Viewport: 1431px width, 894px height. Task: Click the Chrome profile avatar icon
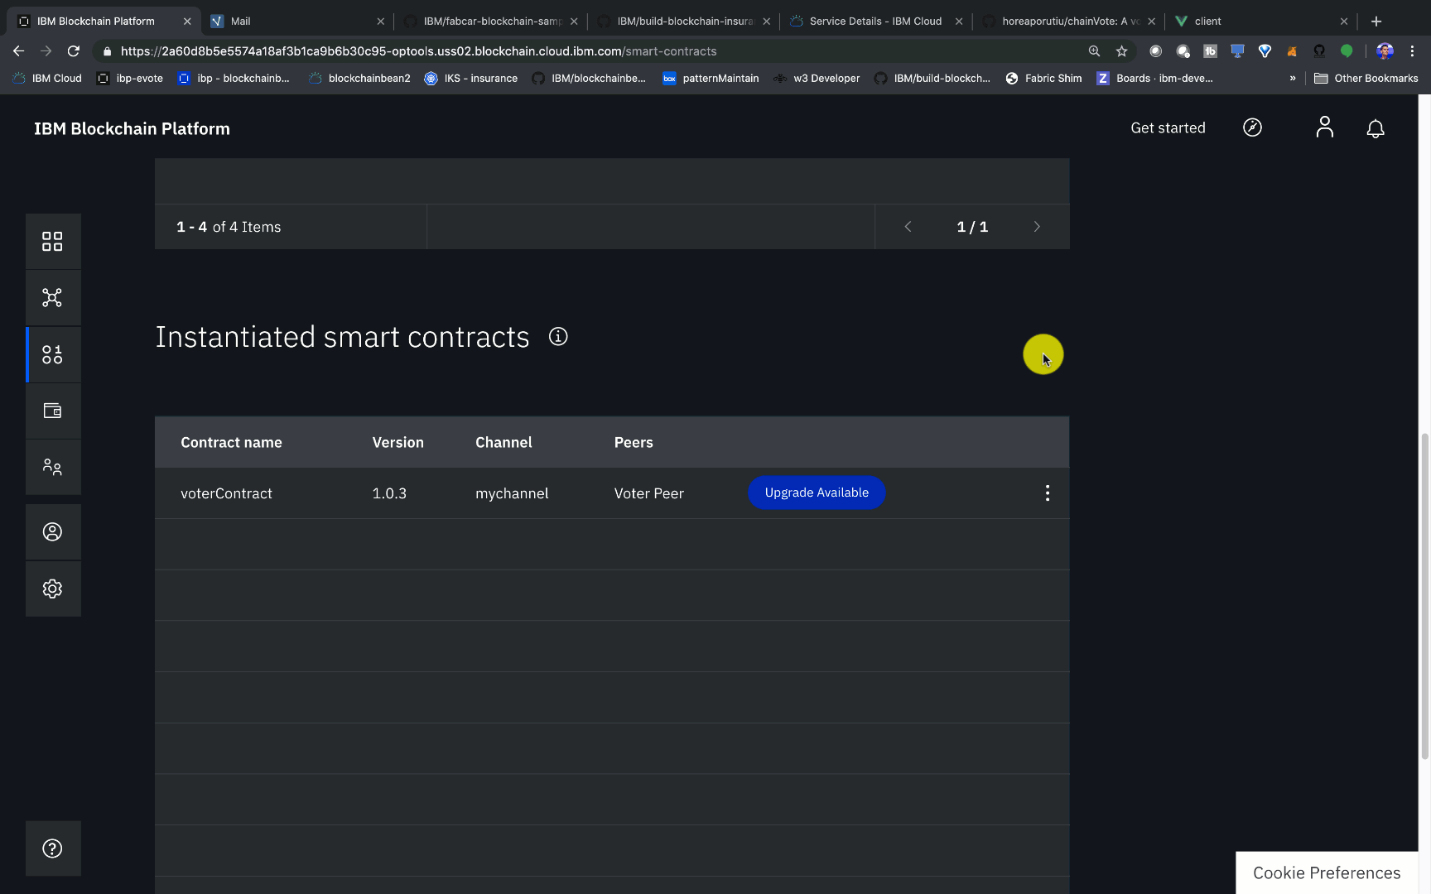[1385, 51]
